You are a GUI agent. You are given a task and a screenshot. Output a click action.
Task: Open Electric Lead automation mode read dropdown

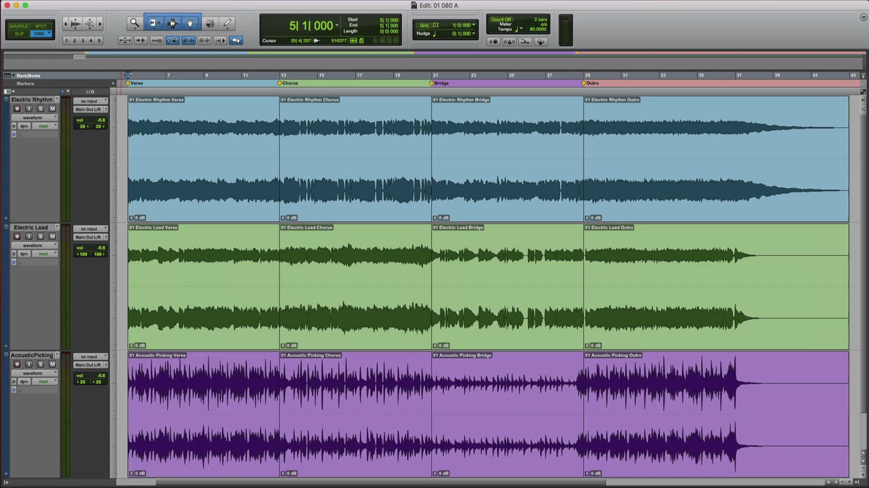[x=45, y=254]
